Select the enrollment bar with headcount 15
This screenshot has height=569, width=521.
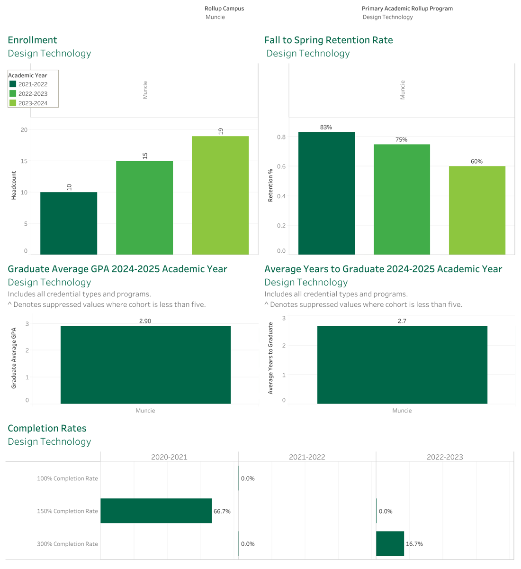tap(144, 208)
